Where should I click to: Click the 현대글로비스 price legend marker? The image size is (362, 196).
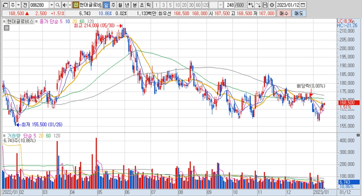click(x=5, y=21)
